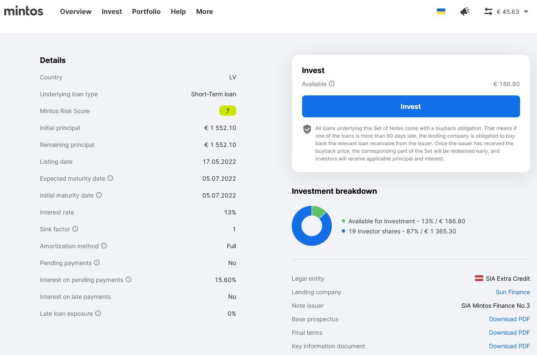This screenshot has width=537, height=355.
Task: Show info for Amortization method
Action: click(x=104, y=246)
